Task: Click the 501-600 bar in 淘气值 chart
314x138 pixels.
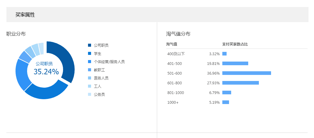Action: click(x=246, y=73)
